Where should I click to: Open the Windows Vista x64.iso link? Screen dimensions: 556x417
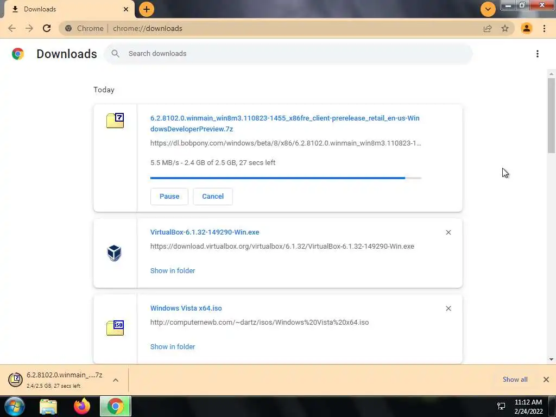pyautogui.click(x=186, y=308)
